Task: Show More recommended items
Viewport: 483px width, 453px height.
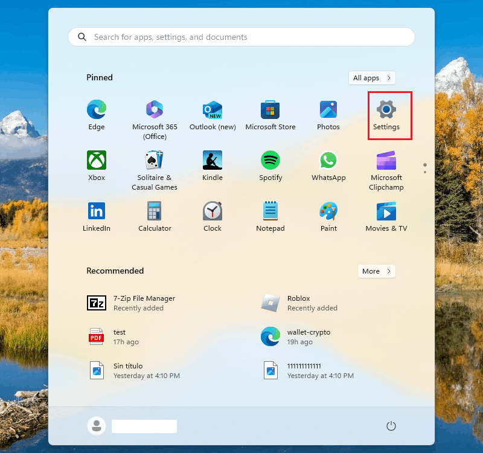Action: [x=376, y=271]
